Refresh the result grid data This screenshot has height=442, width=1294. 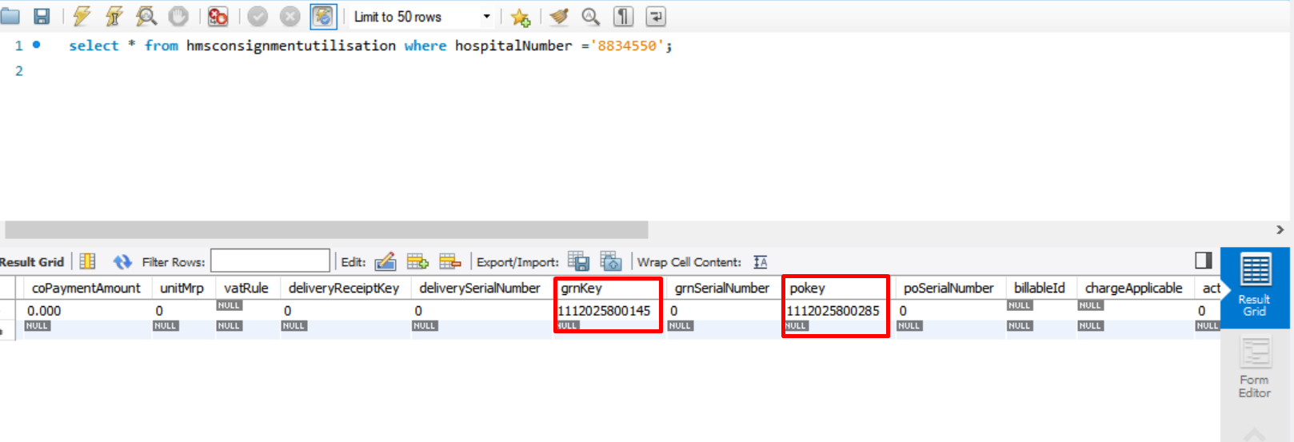tap(122, 261)
